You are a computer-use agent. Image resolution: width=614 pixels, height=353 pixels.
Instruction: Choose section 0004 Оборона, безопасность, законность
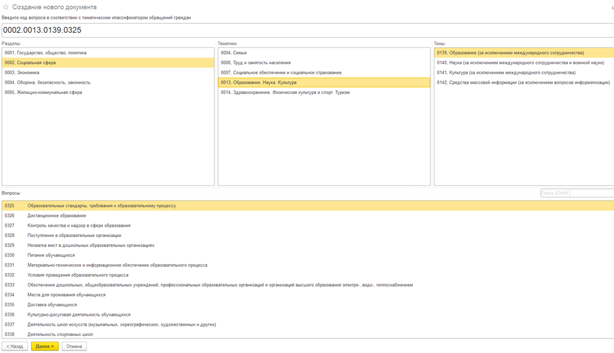pos(47,83)
